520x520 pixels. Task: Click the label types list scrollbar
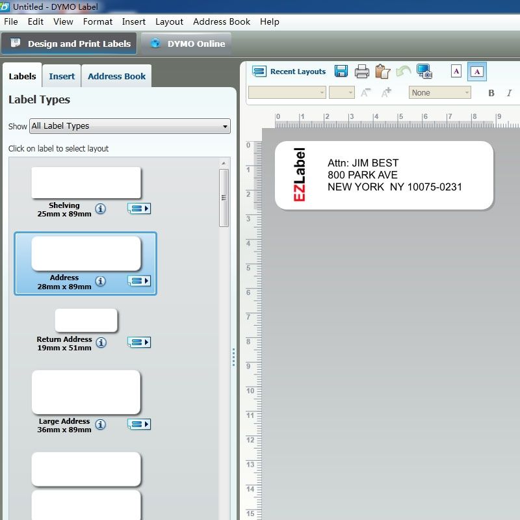click(x=224, y=198)
